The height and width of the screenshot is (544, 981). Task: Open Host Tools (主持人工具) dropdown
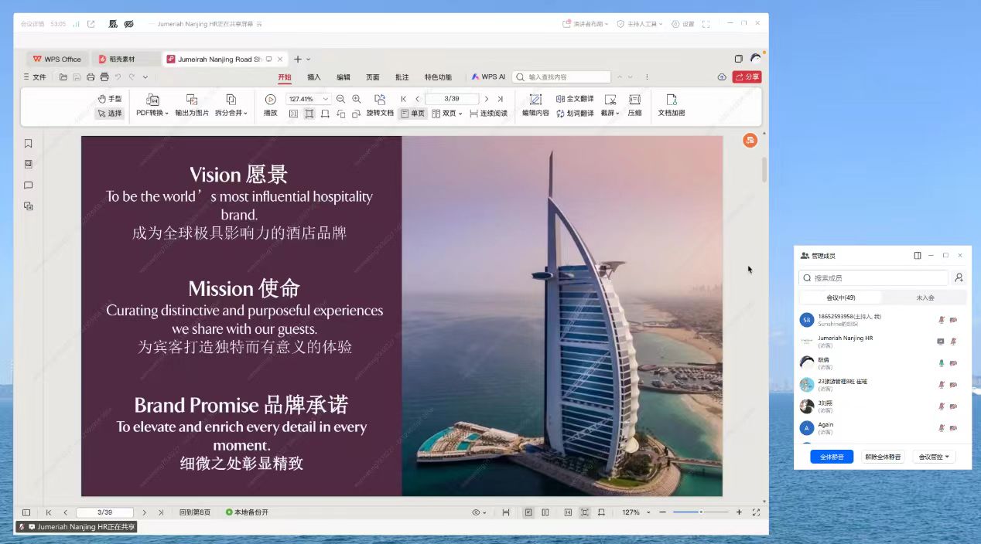tap(641, 24)
